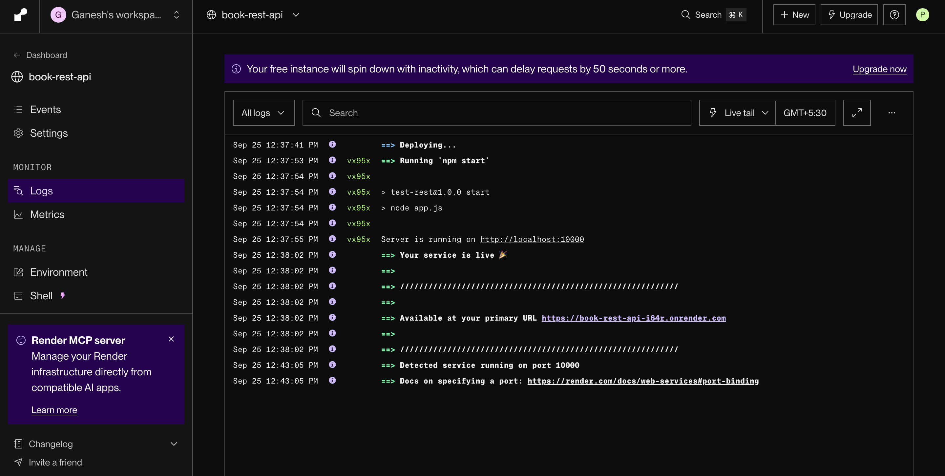Click the info icon on the spin-down banner
This screenshot has width=945, height=476.
click(x=237, y=69)
